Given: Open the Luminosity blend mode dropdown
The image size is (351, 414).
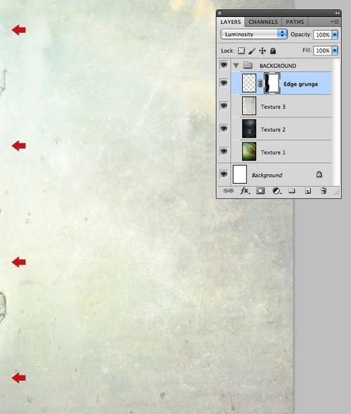Looking at the screenshot, I should [254, 34].
